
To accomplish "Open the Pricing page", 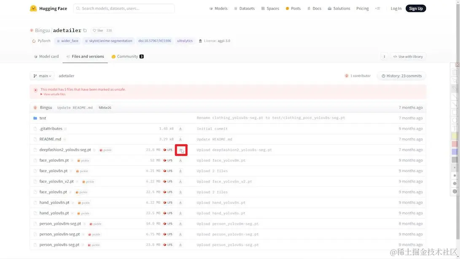I will [362, 8].
